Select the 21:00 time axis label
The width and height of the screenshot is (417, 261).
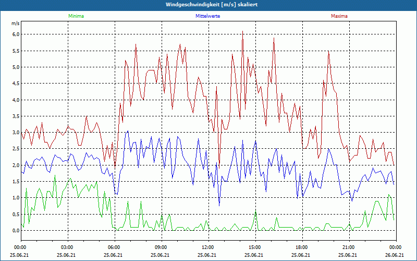click(x=349, y=247)
